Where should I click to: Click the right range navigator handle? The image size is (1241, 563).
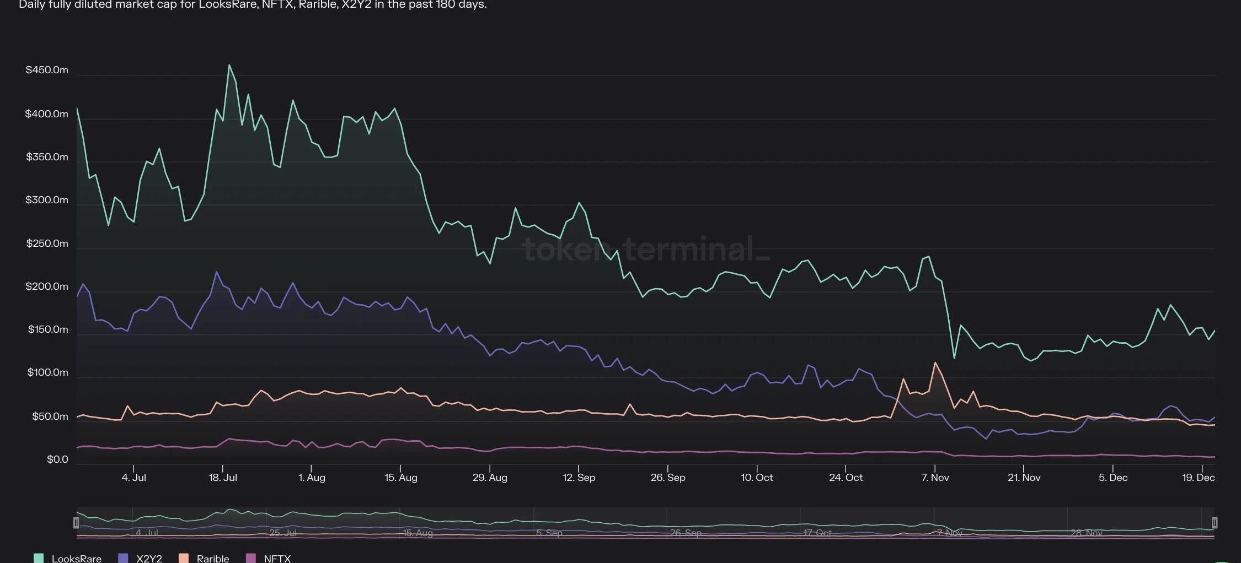coord(1214,522)
